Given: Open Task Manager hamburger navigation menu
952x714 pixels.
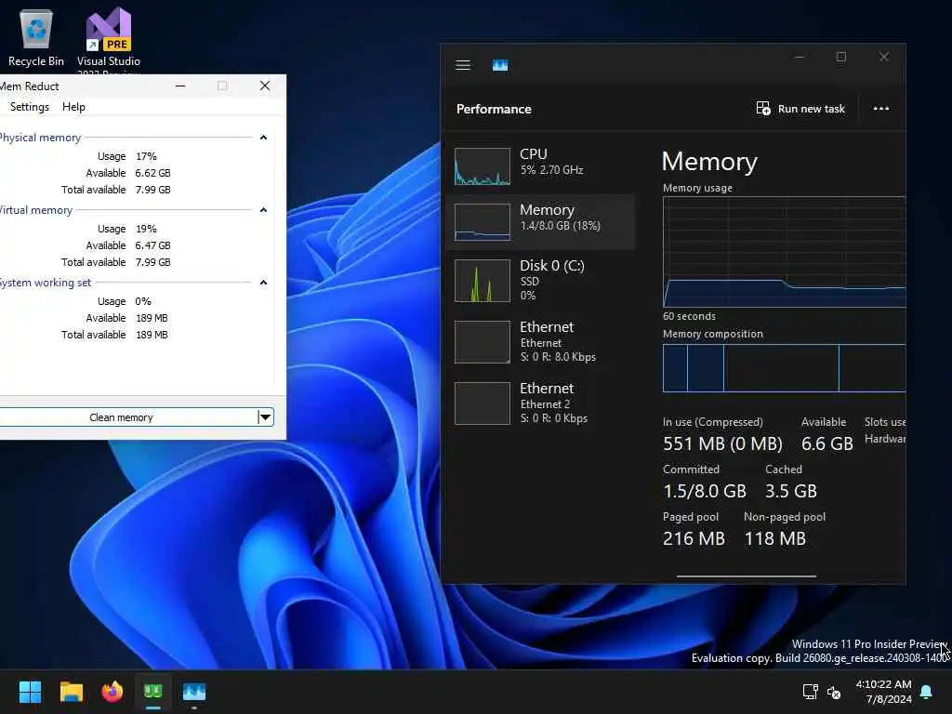Looking at the screenshot, I should tap(463, 65).
